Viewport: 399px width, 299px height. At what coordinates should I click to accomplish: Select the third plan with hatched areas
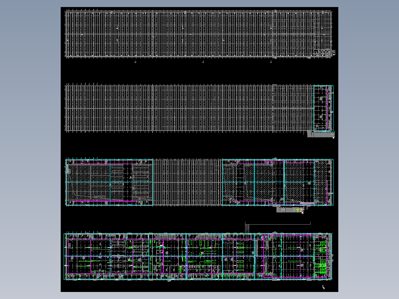pyautogui.click(x=199, y=182)
